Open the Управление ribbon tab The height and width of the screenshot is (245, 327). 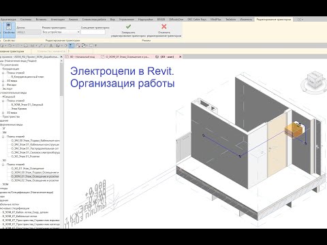click(127, 20)
